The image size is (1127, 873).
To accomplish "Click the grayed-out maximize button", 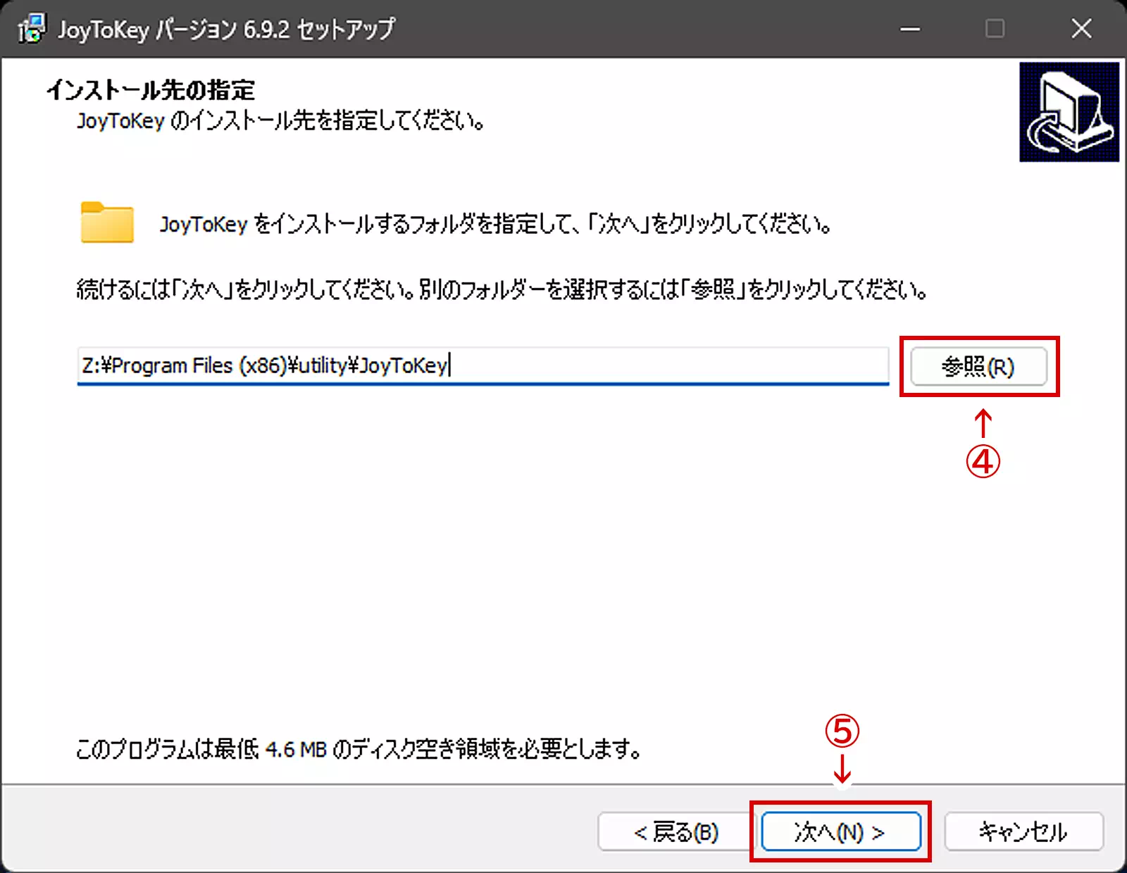I will (995, 29).
